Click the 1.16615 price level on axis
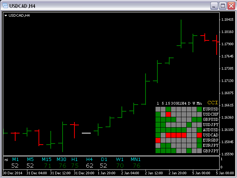The image size is (237, 178). coord(227,105)
